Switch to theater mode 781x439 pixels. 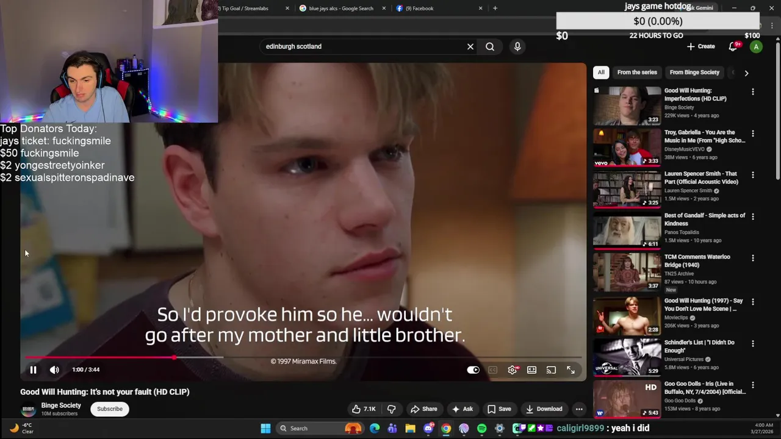pos(532,369)
